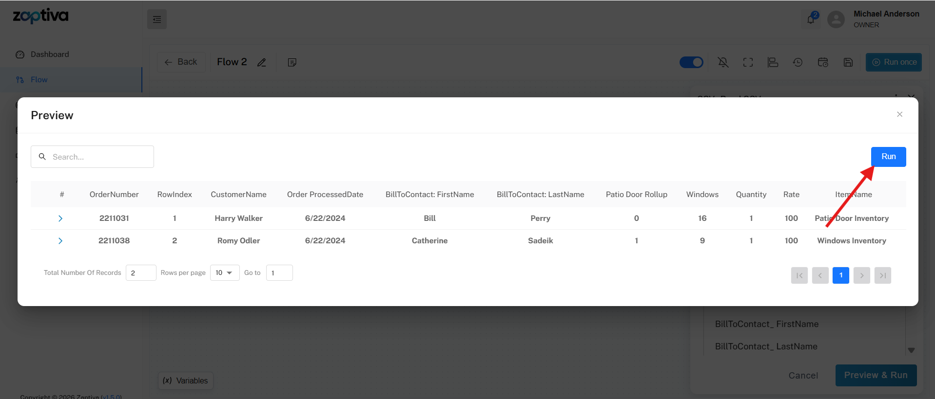Click the Search input field

point(93,157)
